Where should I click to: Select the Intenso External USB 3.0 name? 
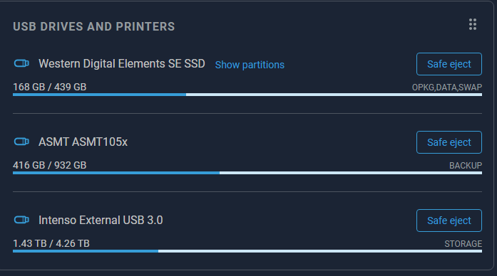click(101, 220)
